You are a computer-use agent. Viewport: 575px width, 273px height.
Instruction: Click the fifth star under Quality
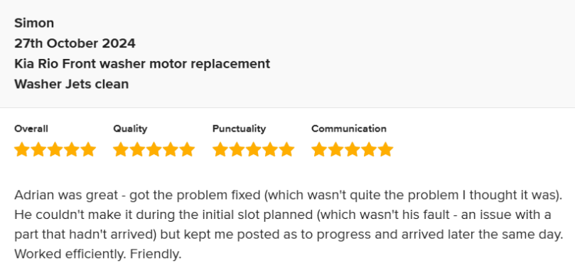click(187, 150)
